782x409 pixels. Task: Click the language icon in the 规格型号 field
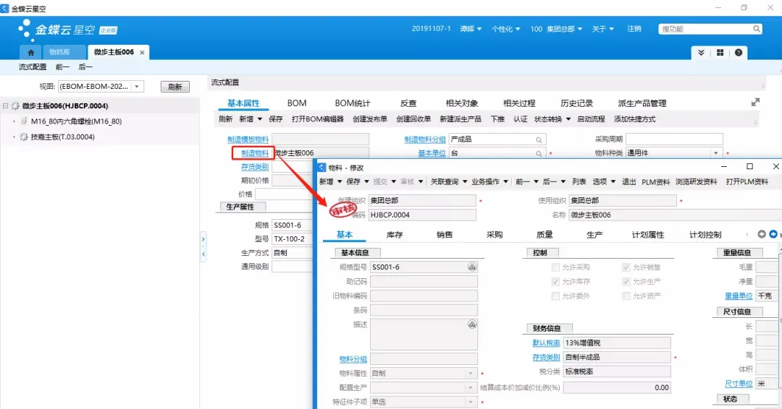[472, 267]
